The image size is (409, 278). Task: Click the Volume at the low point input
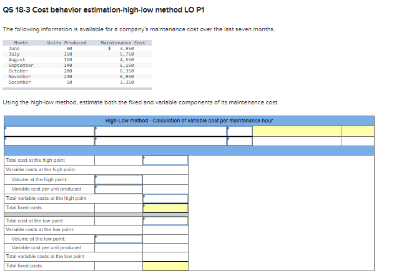[x=119, y=239]
